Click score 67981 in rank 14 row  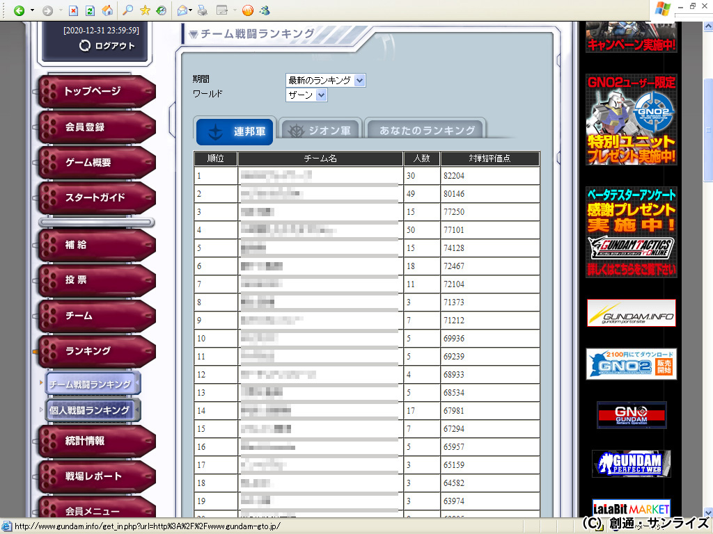[454, 411]
